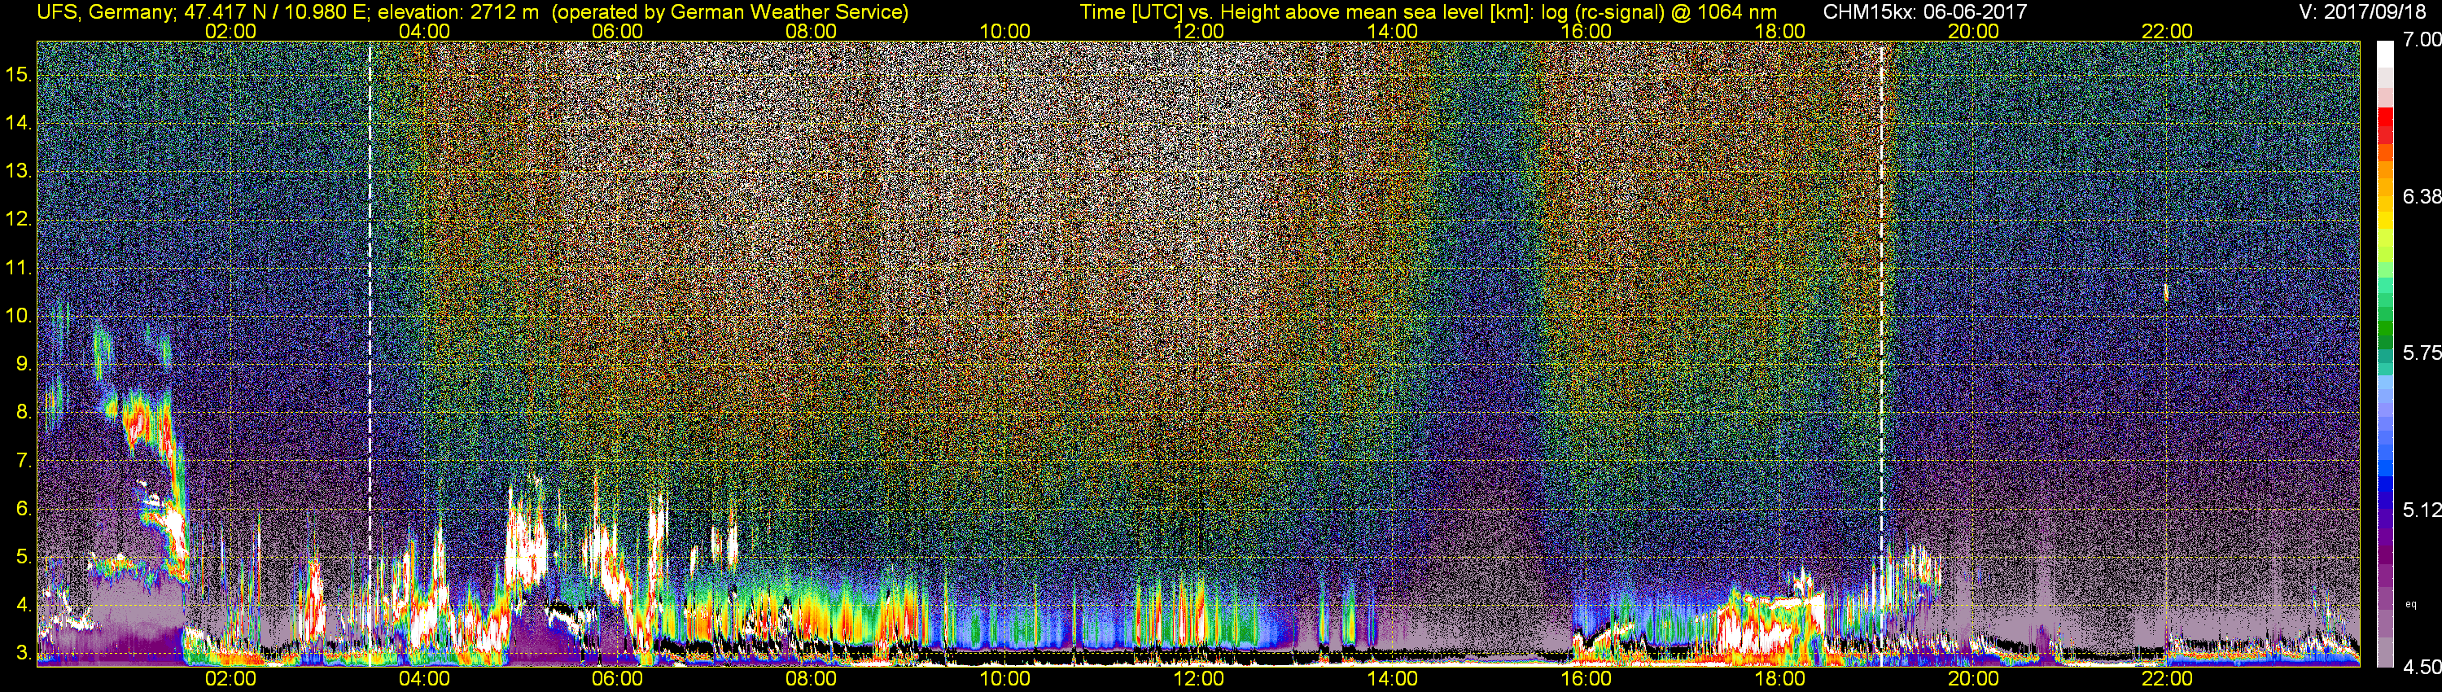Click the 4.50 value on the color scale
This screenshot has width=2442, height=692.
(x=2421, y=668)
